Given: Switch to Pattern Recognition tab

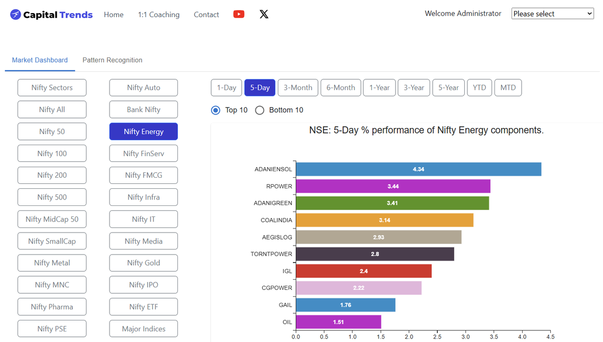Looking at the screenshot, I should [x=112, y=60].
